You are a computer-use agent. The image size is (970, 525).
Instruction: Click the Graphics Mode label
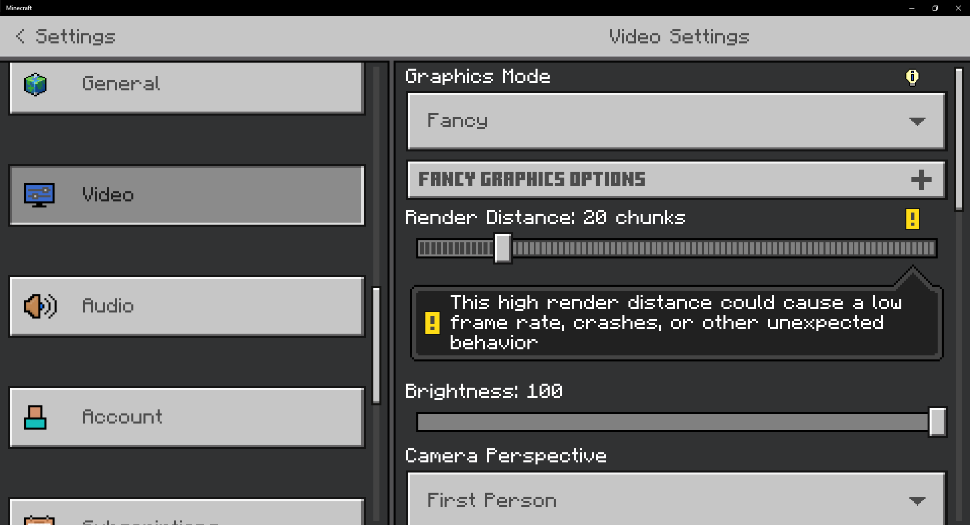point(478,76)
